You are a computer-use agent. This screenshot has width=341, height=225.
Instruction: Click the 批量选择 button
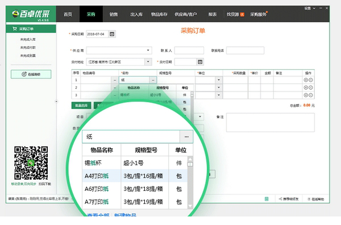tap(81, 106)
